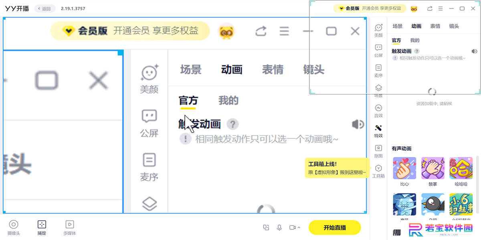Click the 有声动画 section heading
Image resolution: width=481 pixels, height=240 pixels.
click(x=402, y=148)
